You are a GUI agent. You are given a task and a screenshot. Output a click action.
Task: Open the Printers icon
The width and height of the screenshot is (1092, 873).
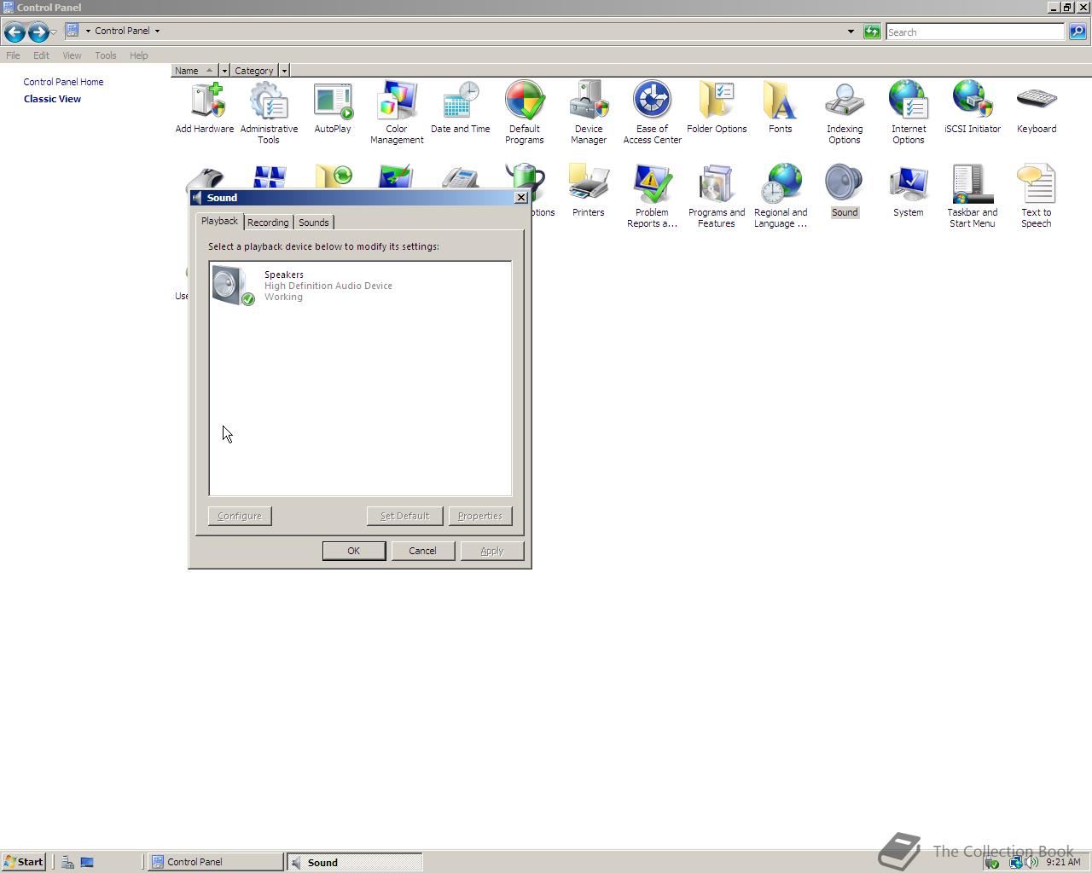point(589,192)
